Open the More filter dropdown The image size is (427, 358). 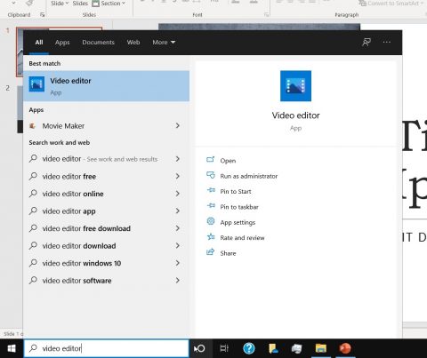coord(164,43)
